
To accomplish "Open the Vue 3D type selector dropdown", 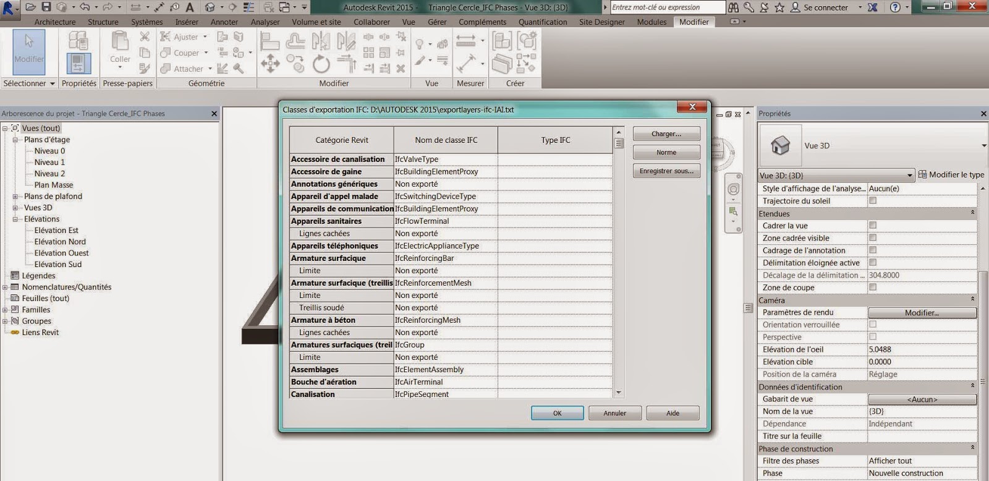I will coord(983,146).
